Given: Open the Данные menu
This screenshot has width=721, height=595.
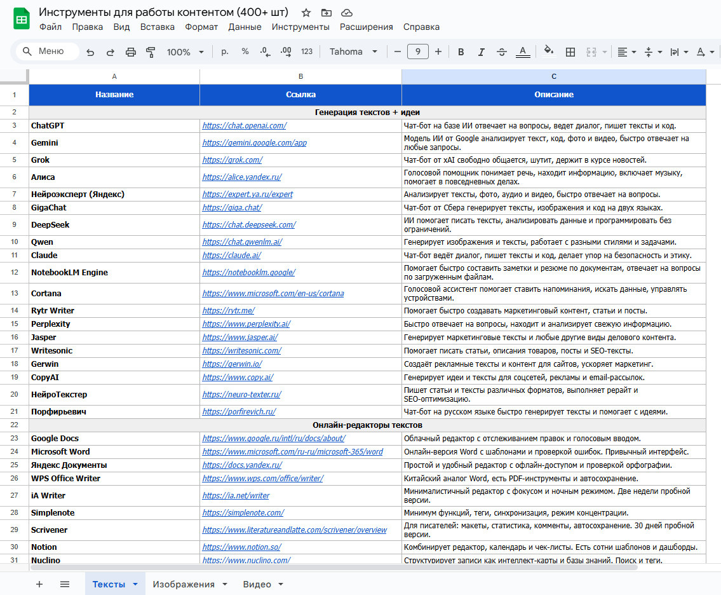Looking at the screenshot, I should pyautogui.click(x=245, y=27).
